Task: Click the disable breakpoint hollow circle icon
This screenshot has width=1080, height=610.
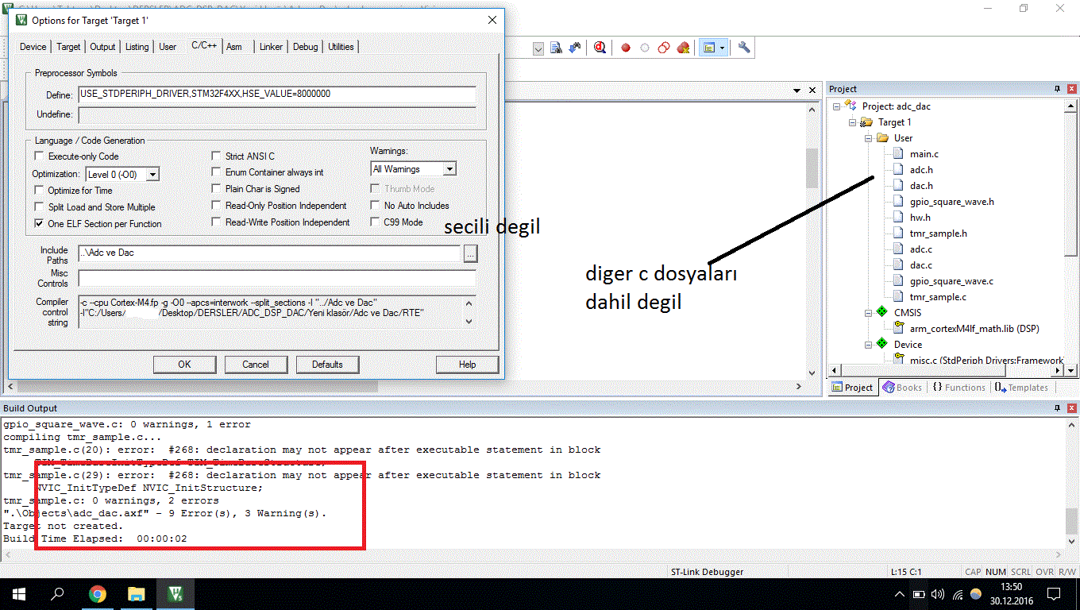Action: [645, 48]
